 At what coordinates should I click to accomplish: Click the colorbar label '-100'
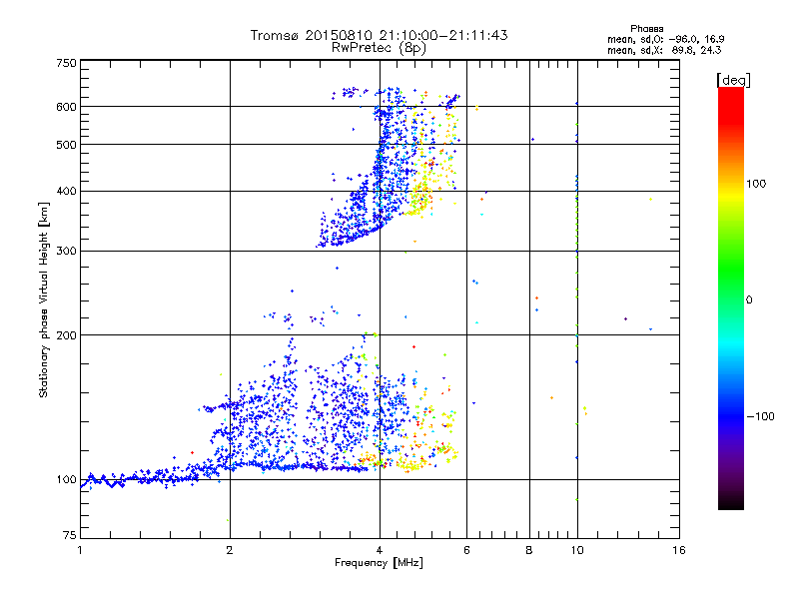[760, 416]
